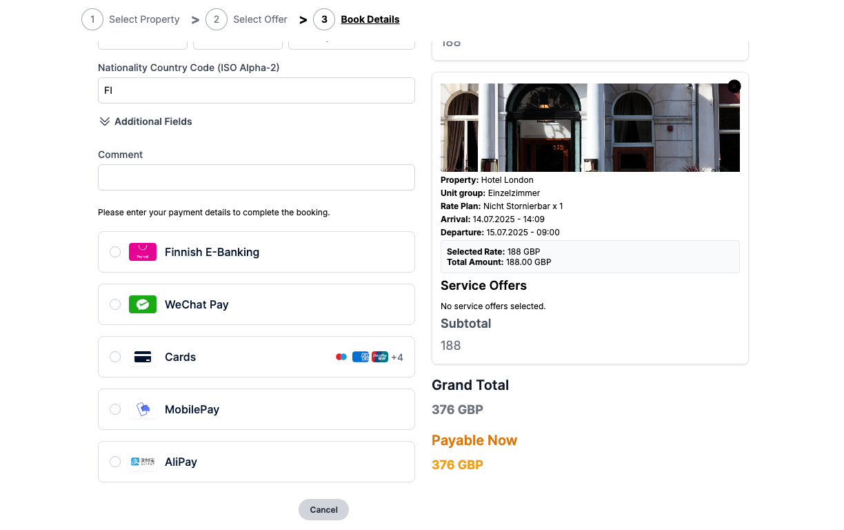Go to step 1 Select Property

point(131,19)
